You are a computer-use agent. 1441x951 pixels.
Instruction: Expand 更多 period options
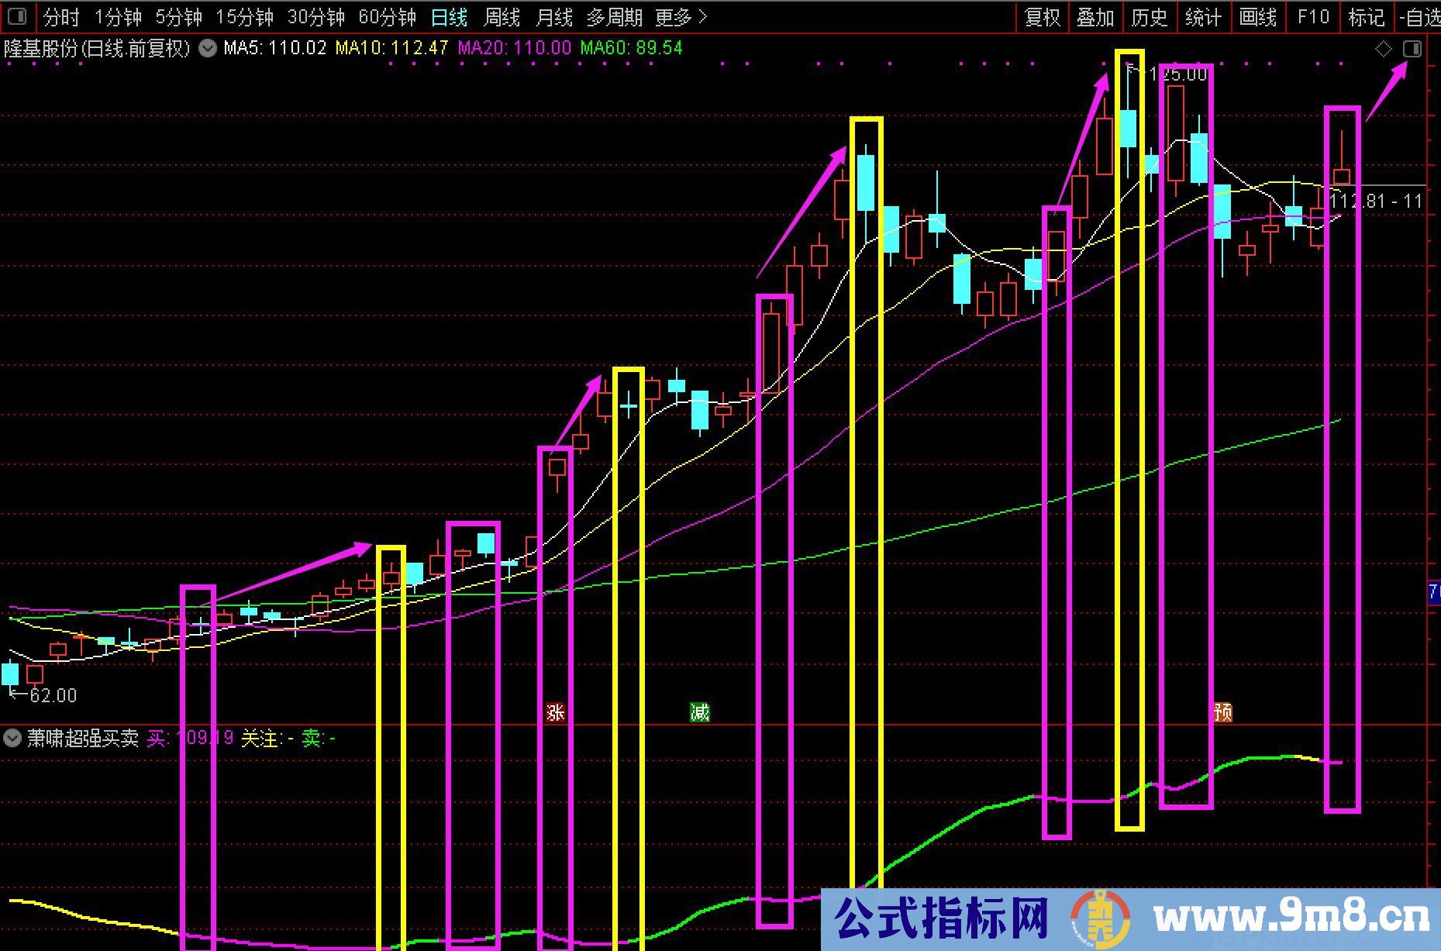(681, 17)
